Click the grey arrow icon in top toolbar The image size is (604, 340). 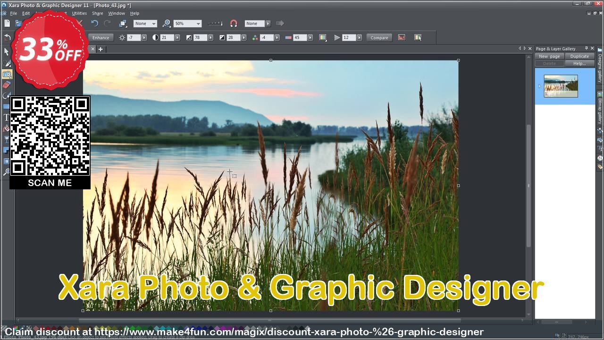280,23
